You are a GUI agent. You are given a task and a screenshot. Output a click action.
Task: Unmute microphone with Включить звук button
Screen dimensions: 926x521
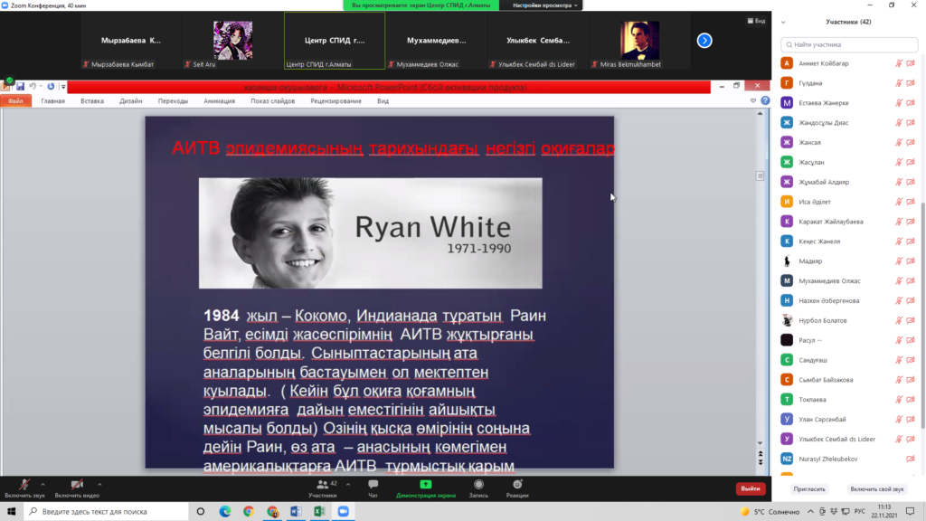tap(24, 487)
